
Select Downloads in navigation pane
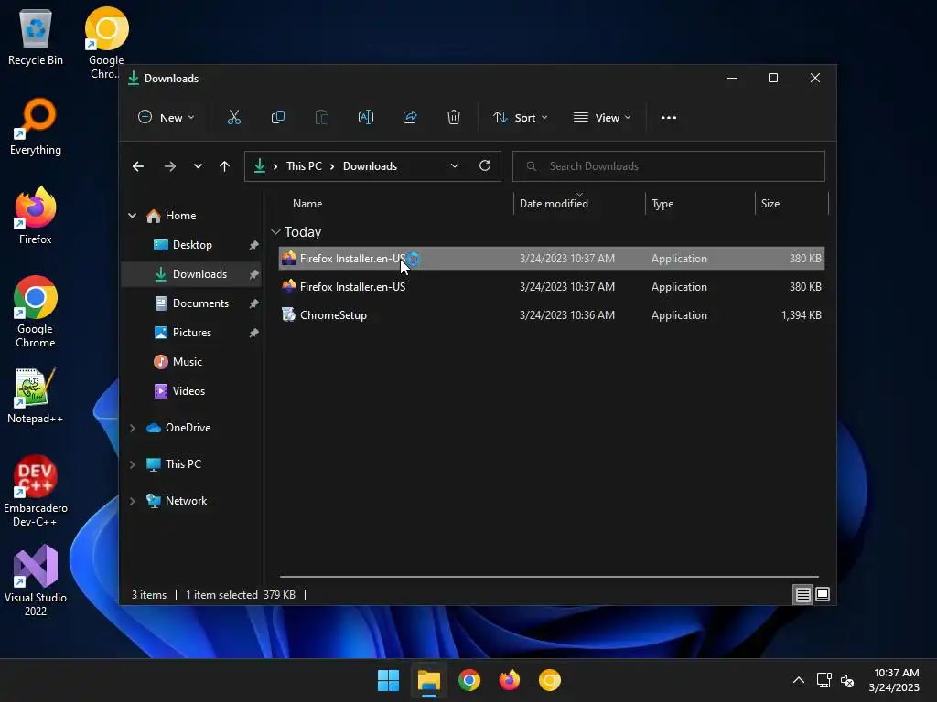[x=192, y=274]
